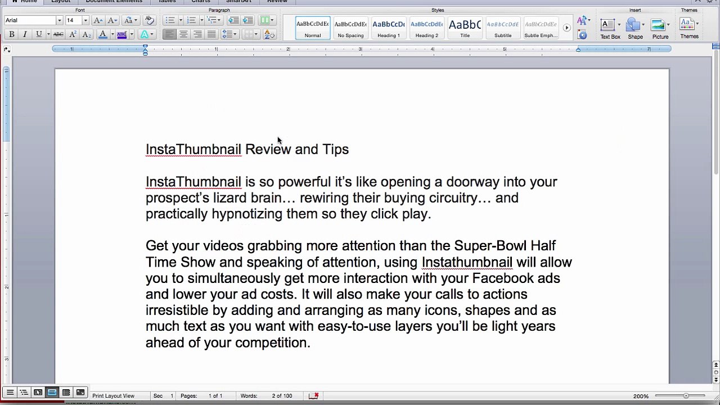Screen dimensions: 720x405
Task: Expand the underline style options arrow
Action: (48, 35)
